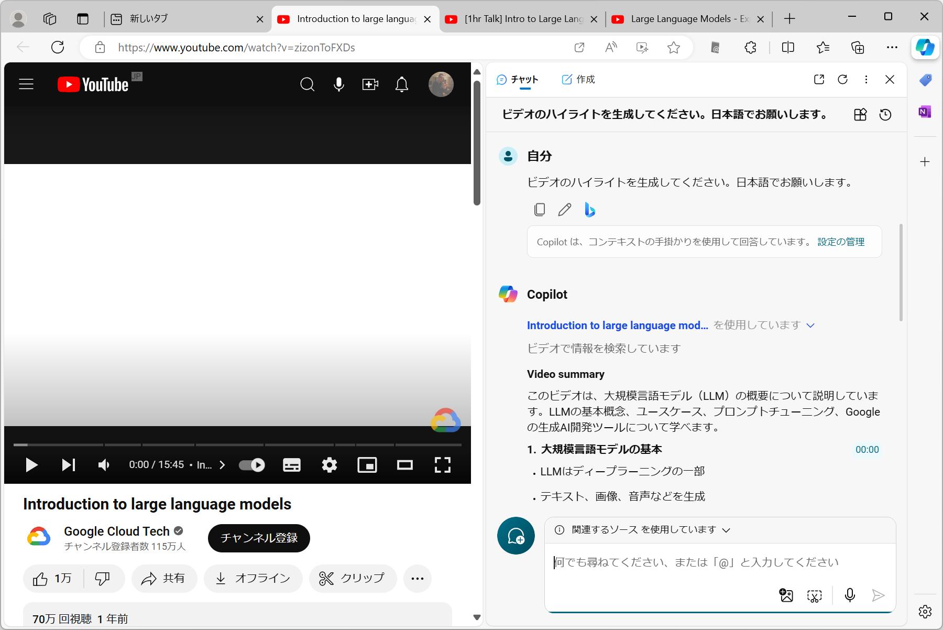Open Copilot chat in new window icon

pos(819,80)
